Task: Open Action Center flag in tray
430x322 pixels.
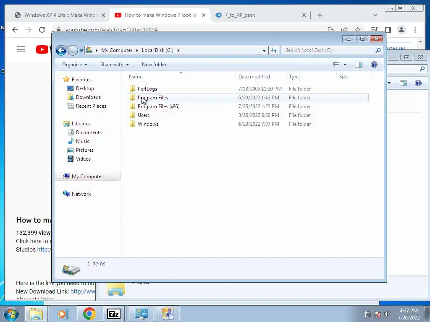Action: click(x=378, y=314)
